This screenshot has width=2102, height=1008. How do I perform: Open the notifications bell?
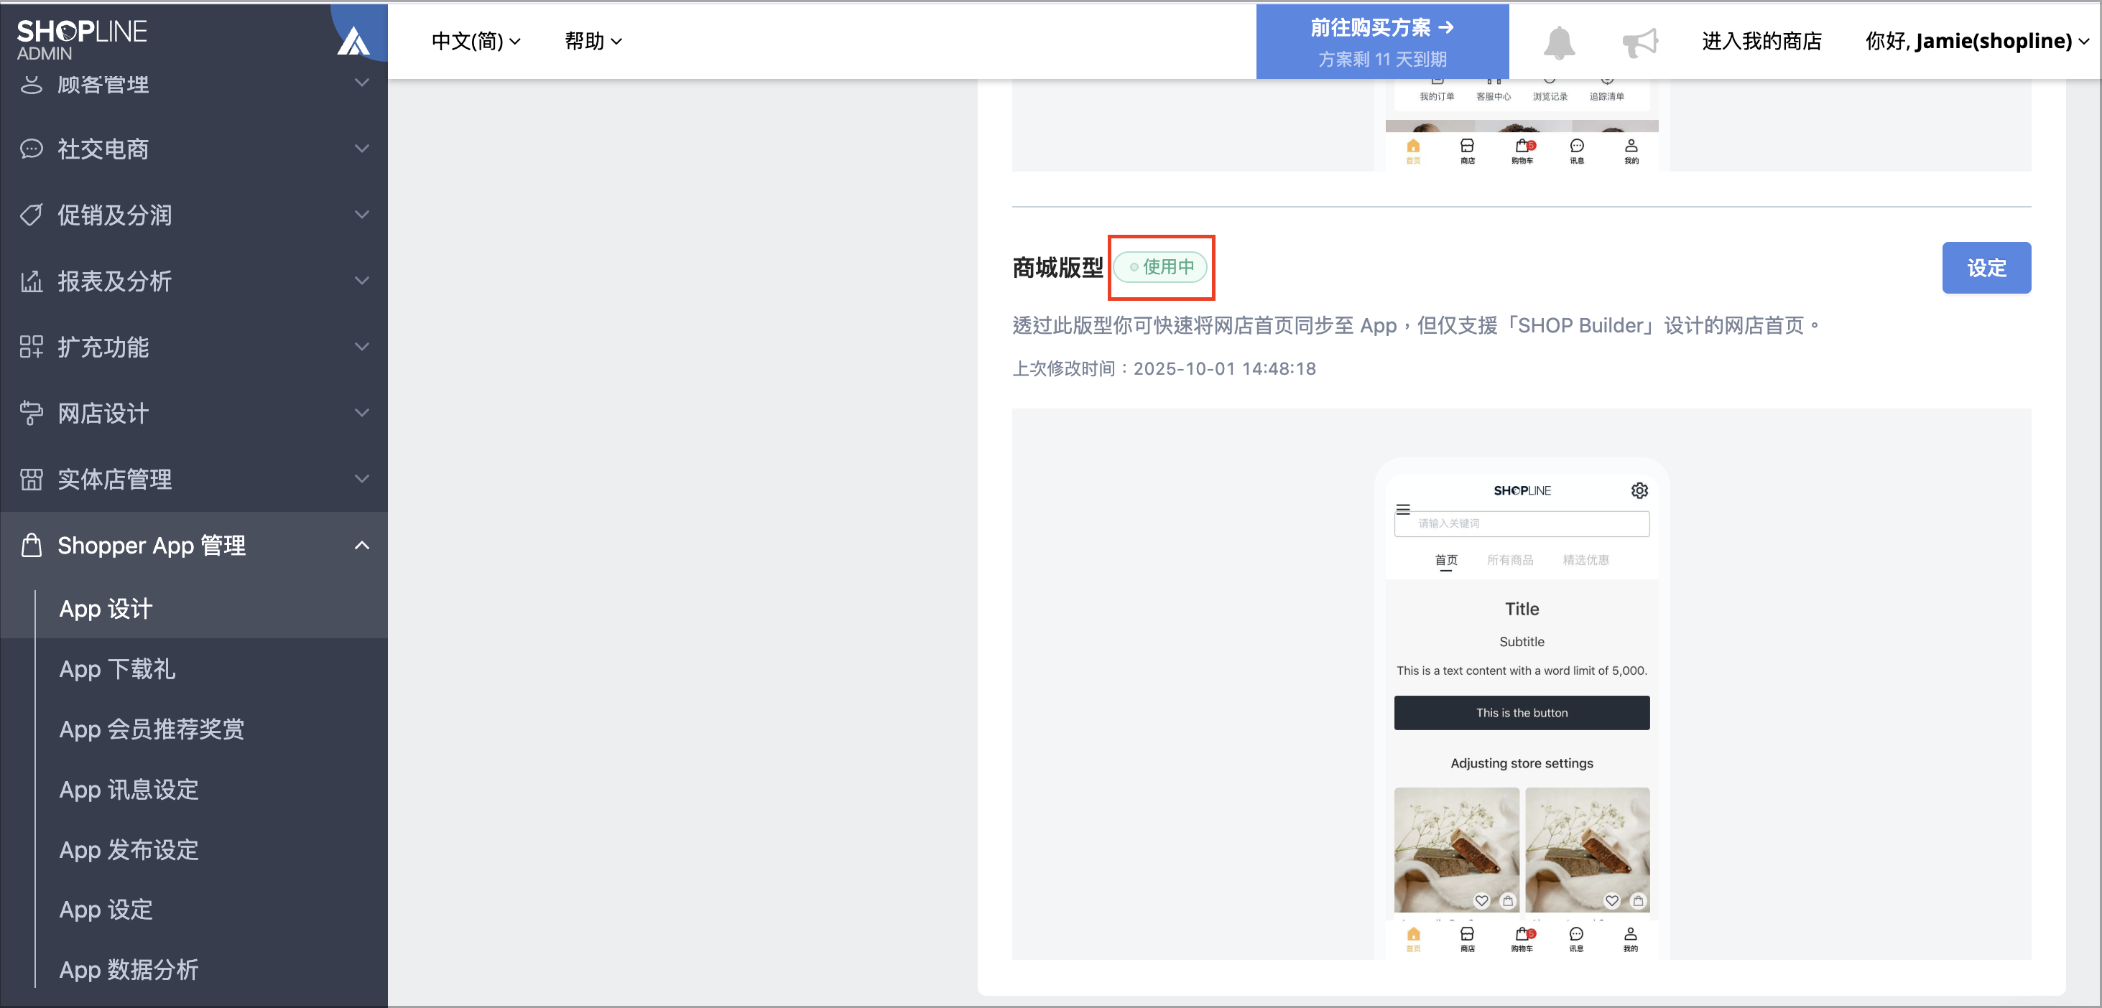point(1559,42)
